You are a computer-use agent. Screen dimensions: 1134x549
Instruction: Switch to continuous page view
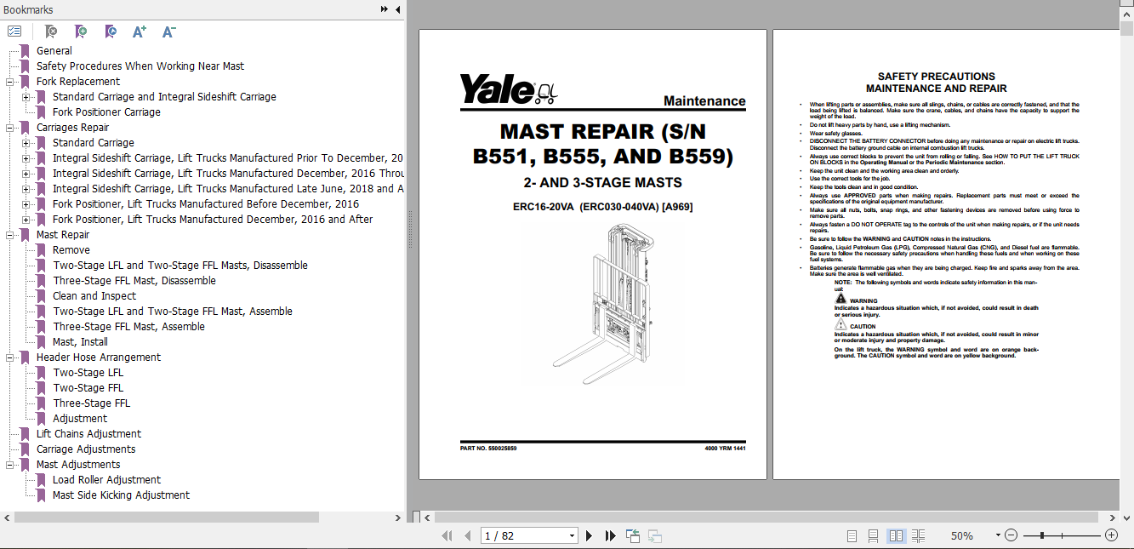[873, 535]
